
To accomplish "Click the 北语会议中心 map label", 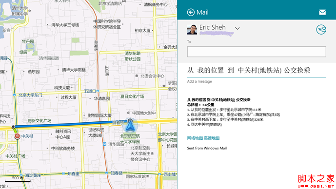I will (152, 76).
